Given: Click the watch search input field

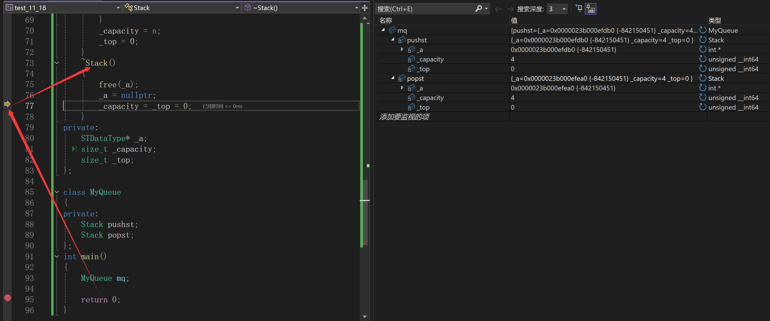Looking at the screenshot, I should pyautogui.click(x=425, y=9).
